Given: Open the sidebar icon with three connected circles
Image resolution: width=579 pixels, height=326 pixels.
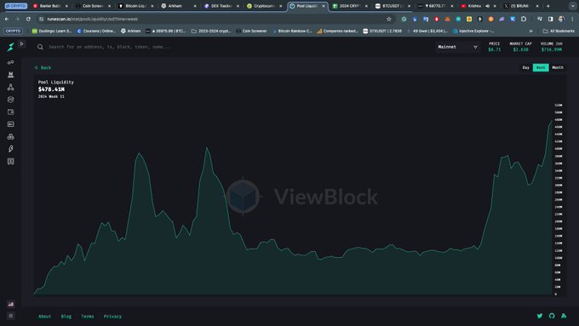Looking at the screenshot, I should tap(11, 87).
